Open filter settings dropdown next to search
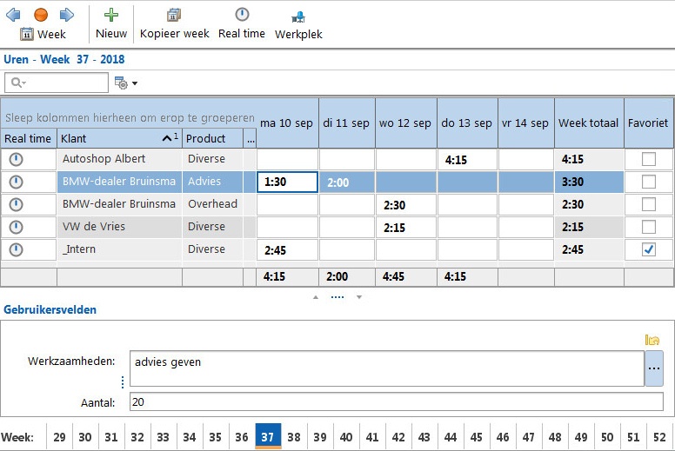Image resolution: width=675 pixels, height=451 pixels. pyautogui.click(x=125, y=83)
